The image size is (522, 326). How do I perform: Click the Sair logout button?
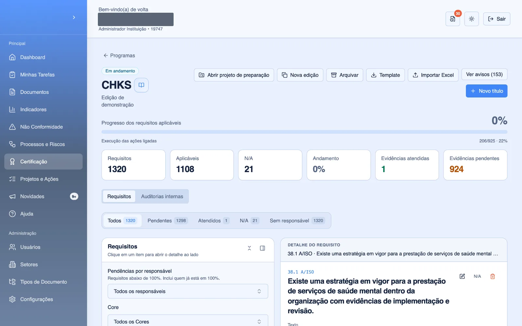pos(497,19)
